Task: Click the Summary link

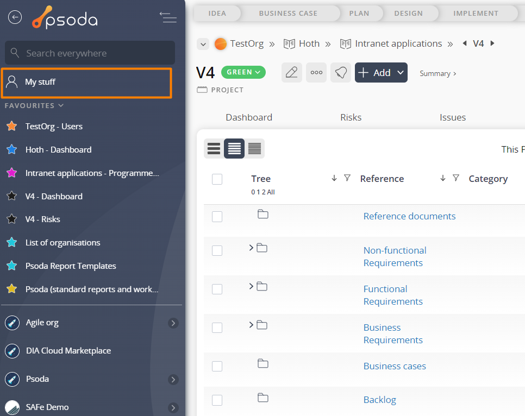Action: coord(437,74)
